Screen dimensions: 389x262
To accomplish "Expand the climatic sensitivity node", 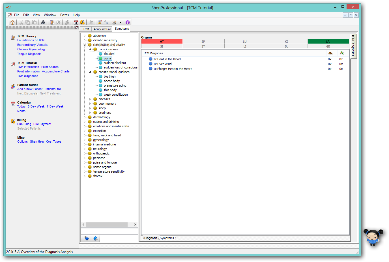I will tap(85, 40).
